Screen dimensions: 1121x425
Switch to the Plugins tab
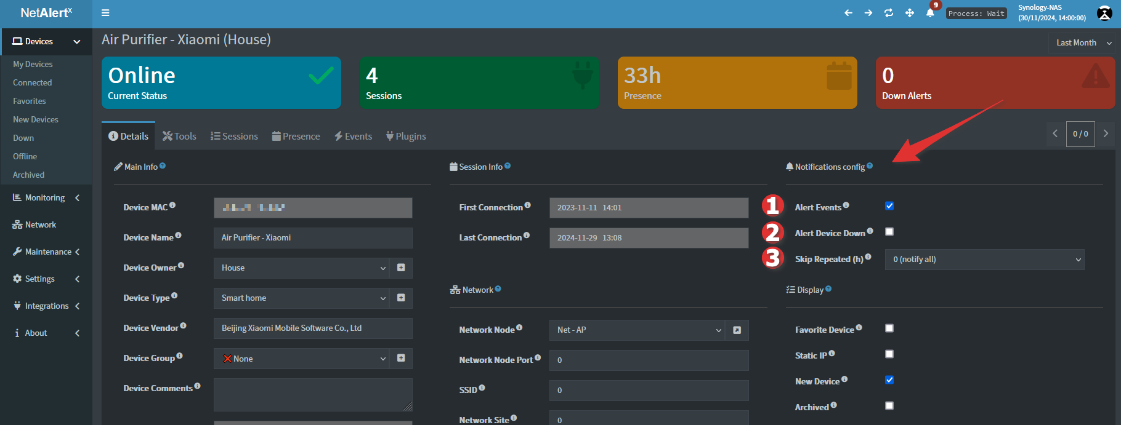pyautogui.click(x=406, y=137)
